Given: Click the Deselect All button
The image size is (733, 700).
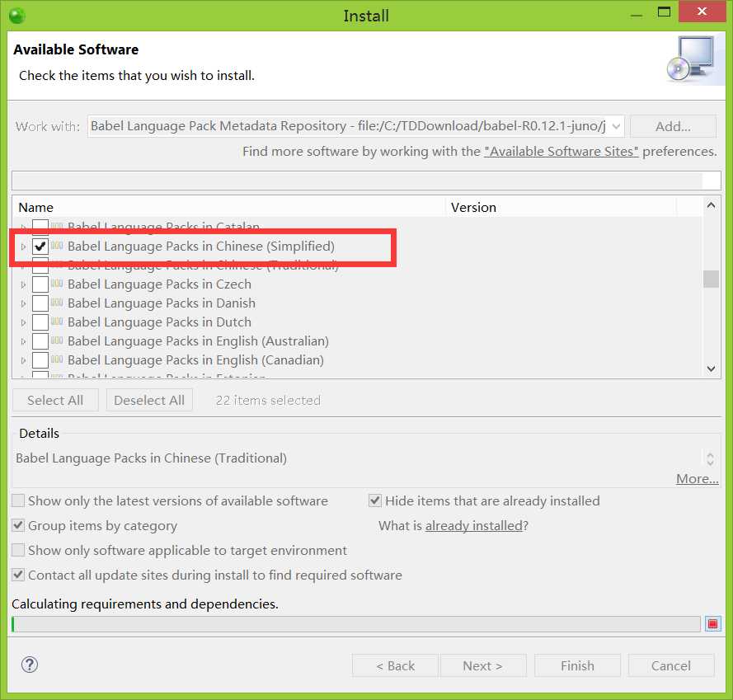Looking at the screenshot, I should pos(149,400).
